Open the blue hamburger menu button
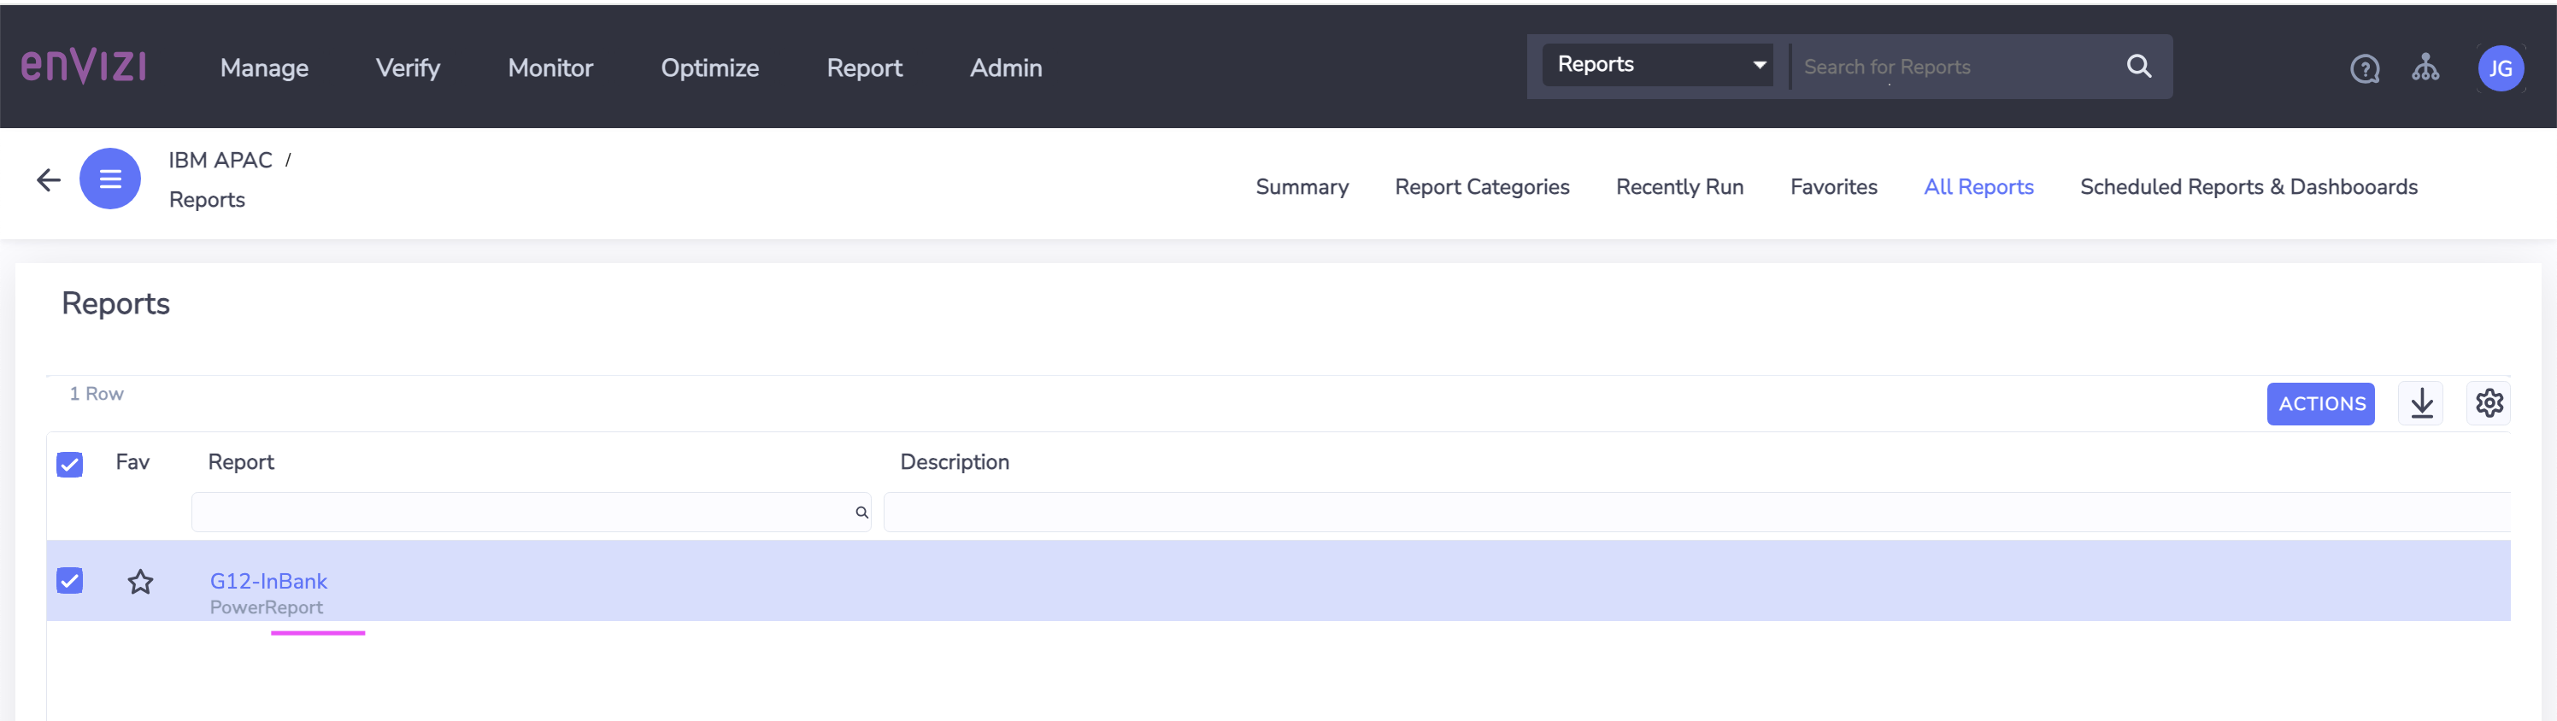Image resolution: width=2557 pixels, height=721 pixels. [x=110, y=179]
